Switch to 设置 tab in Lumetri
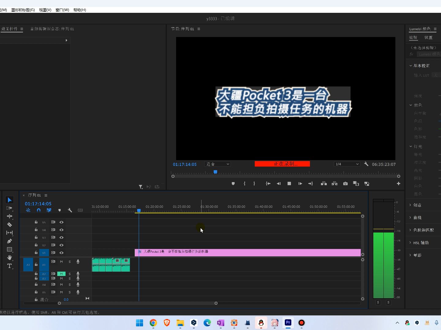Viewport: 441px width, 330px height. click(428, 38)
